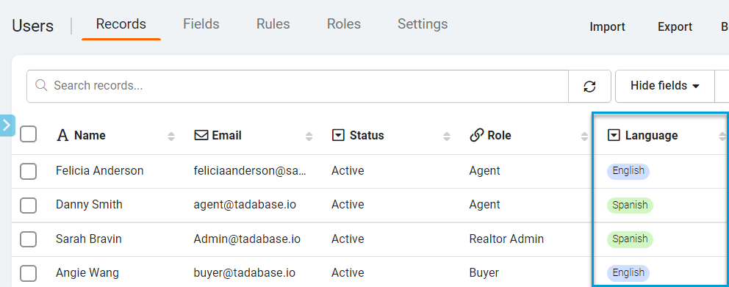The image size is (729, 287).
Task: Sort by Email column arrows
Action: (x=309, y=136)
